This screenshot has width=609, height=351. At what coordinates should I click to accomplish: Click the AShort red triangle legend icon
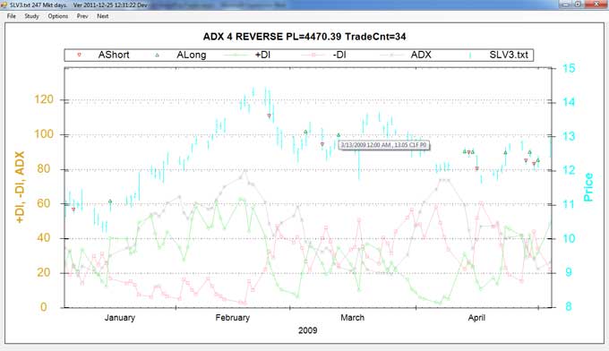pos(79,55)
